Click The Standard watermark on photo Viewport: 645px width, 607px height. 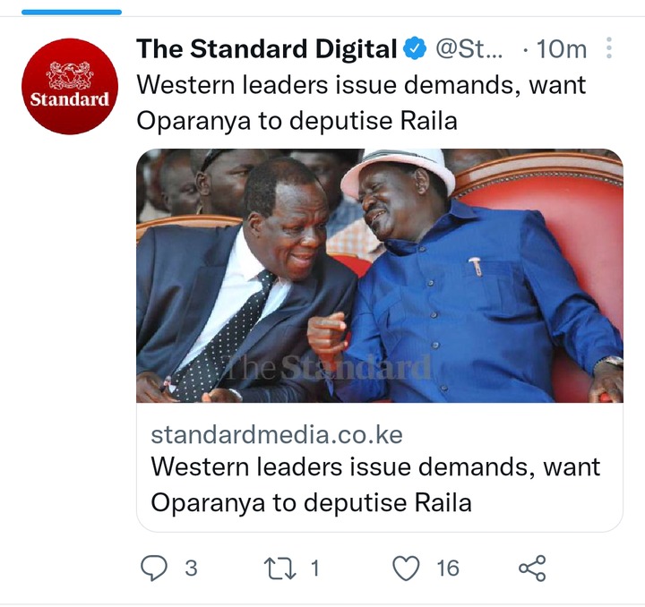point(329,367)
